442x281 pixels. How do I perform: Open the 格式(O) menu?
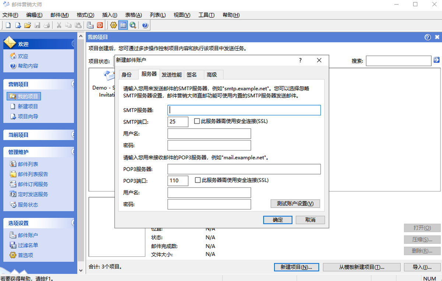(85, 15)
